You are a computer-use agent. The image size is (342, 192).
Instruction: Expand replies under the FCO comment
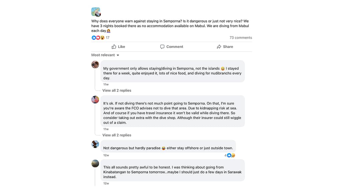[x=117, y=135]
